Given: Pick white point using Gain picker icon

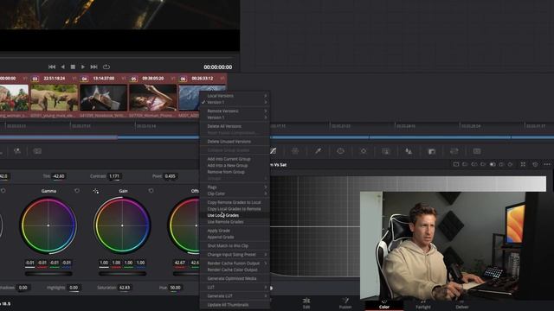Looking at the screenshot, I should tap(96, 191).
